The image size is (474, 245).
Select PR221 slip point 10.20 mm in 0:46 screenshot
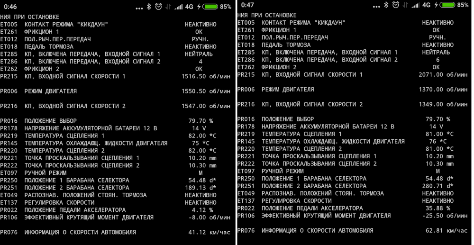click(x=202, y=158)
